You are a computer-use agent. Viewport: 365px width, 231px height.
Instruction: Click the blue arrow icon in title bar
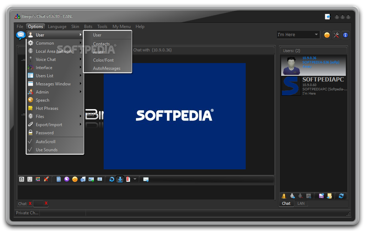[x=327, y=17]
